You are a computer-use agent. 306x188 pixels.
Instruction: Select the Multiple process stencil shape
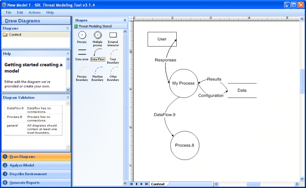(97, 39)
